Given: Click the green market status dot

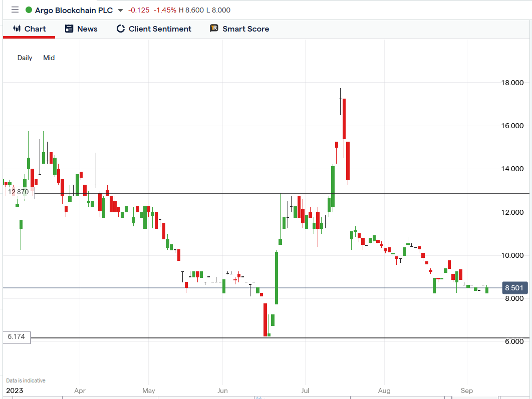Looking at the screenshot, I should pyautogui.click(x=29, y=10).
